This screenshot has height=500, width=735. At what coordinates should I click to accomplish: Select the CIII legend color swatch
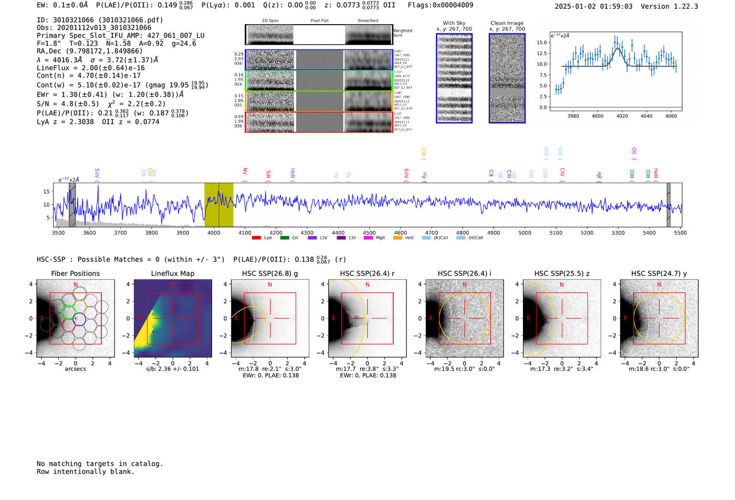point(341,238)
